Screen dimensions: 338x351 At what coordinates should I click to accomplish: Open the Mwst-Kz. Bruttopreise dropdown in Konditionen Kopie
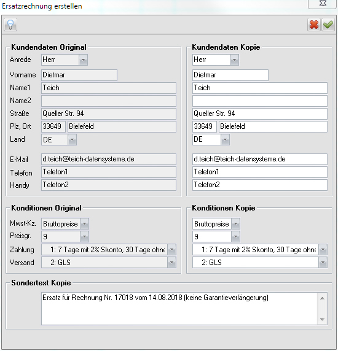(235, 223)
